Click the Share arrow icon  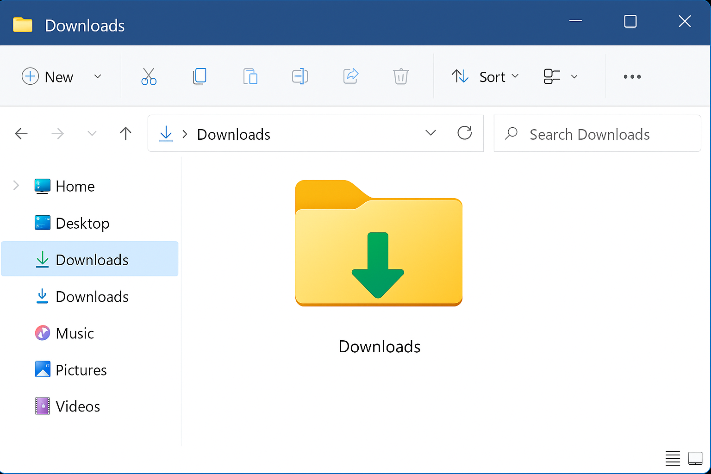pos(351,76)
